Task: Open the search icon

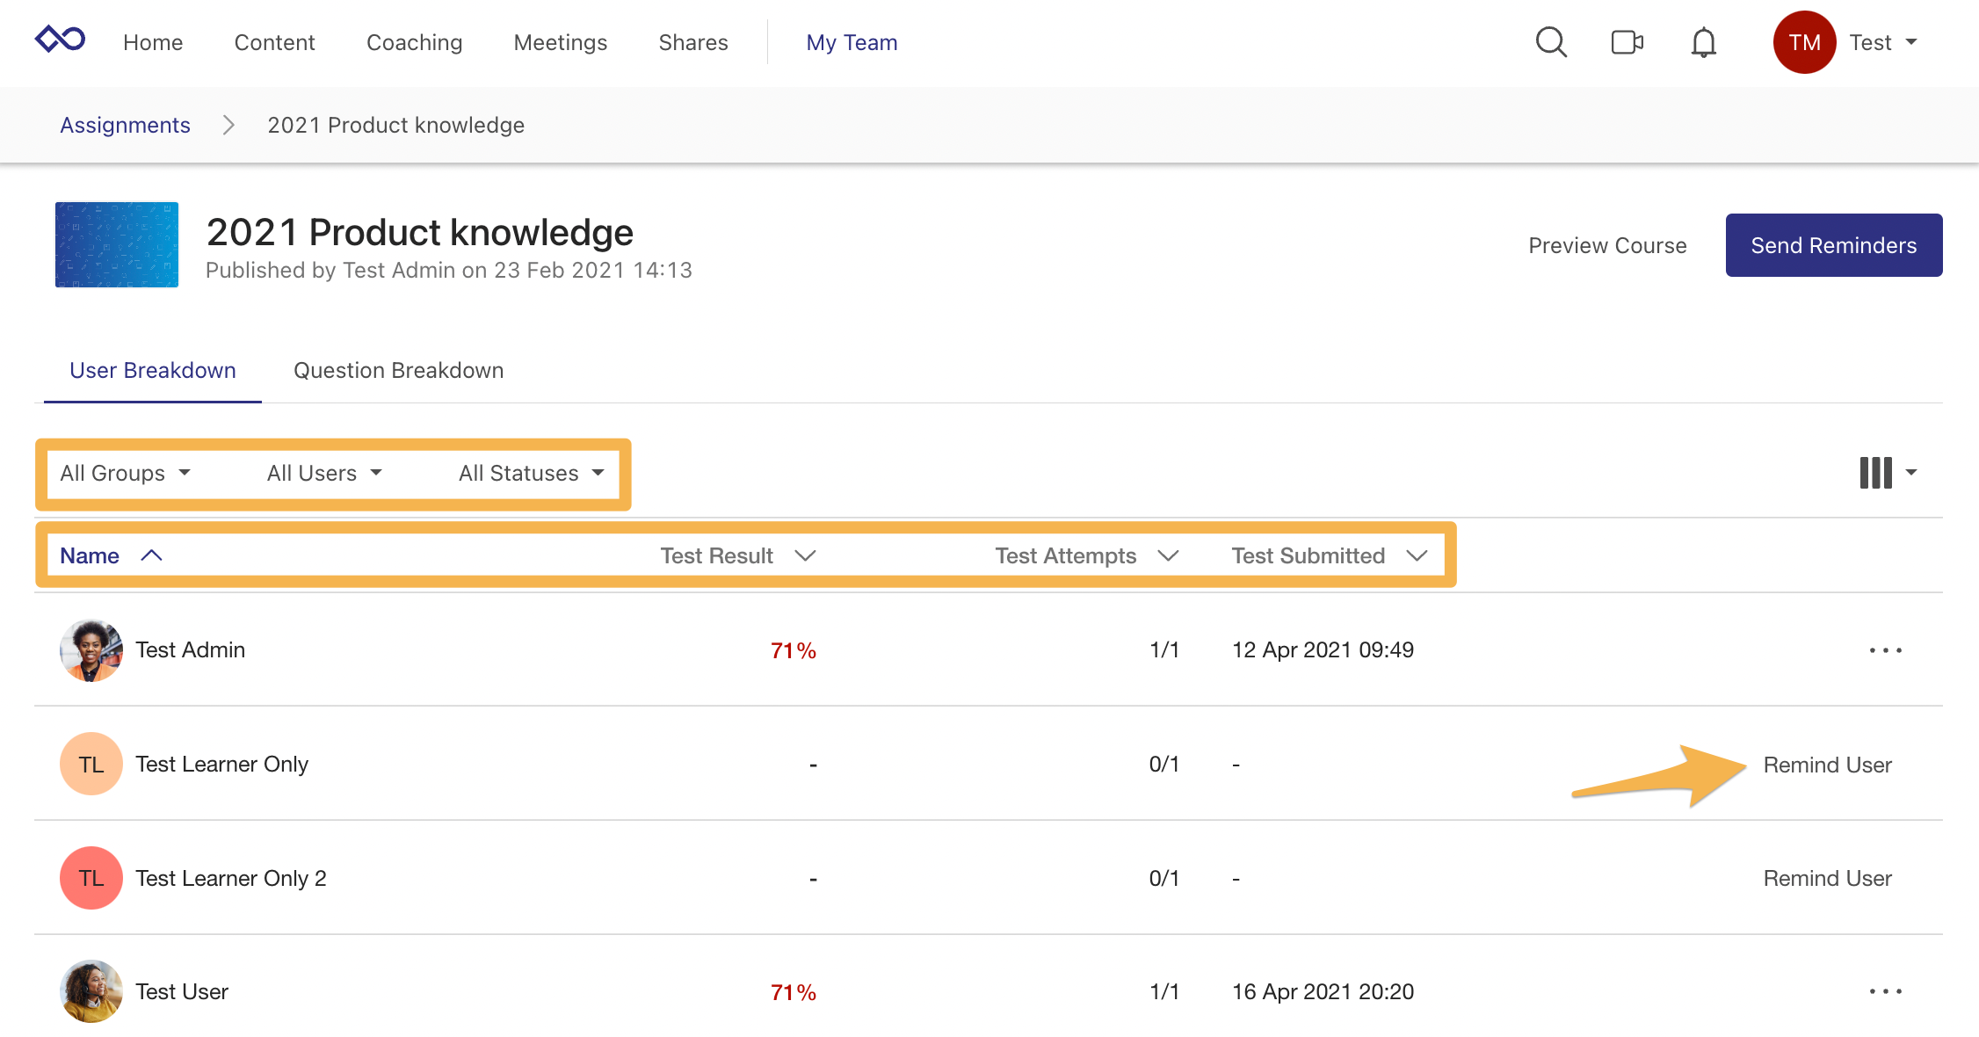Action: (x=1551, y=41)
